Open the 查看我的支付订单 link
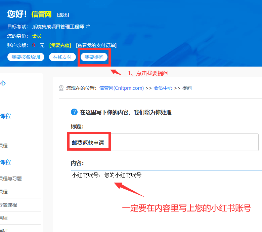 (96, 45)
